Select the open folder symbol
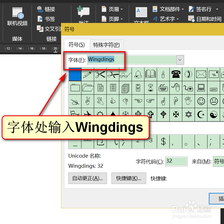Image resolution: width=224 pixels, height=224 pixels. point(88,87)
